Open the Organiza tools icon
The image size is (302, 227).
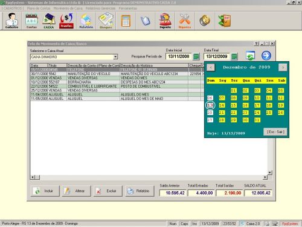(x=185, y=21)
